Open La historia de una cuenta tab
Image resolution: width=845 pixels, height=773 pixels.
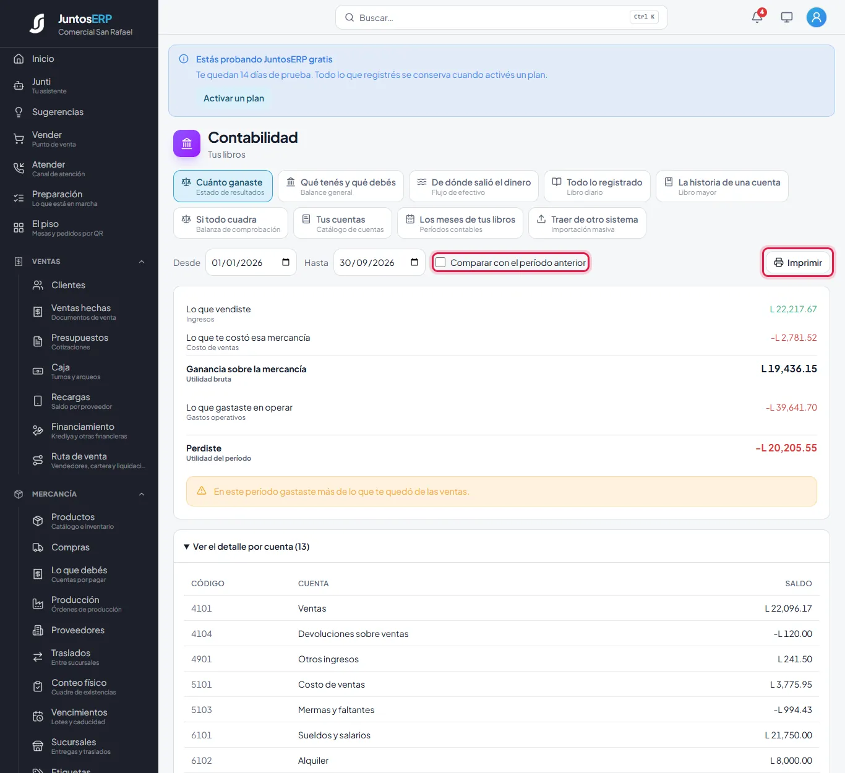coord(722,186)
